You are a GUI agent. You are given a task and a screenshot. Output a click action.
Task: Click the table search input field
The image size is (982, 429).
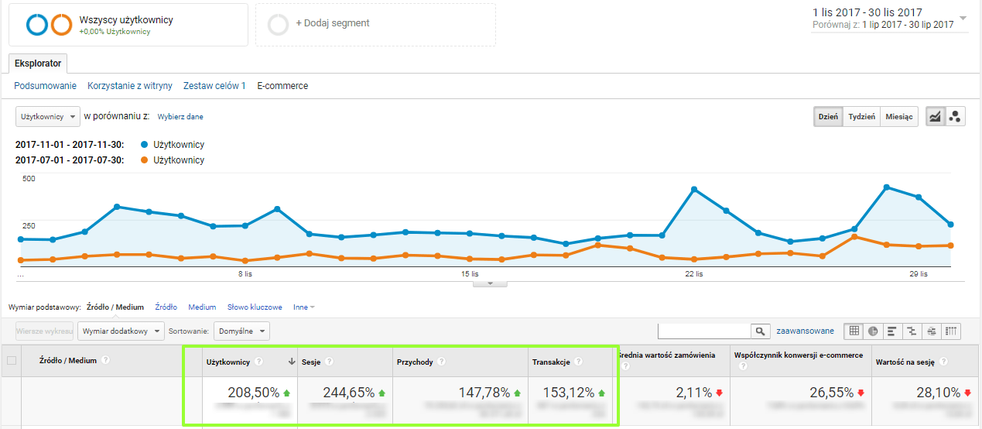point(703,331)
